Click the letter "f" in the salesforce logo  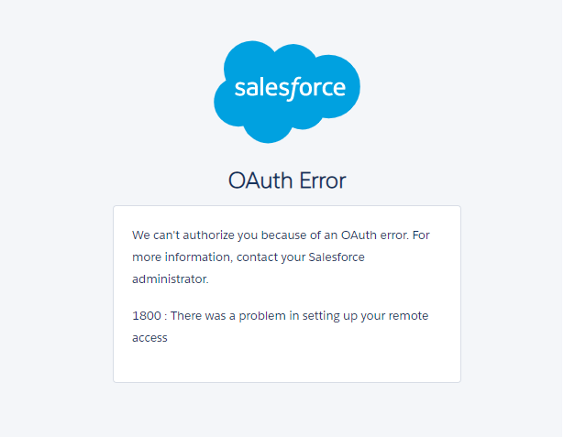click(x=288, y=89)
